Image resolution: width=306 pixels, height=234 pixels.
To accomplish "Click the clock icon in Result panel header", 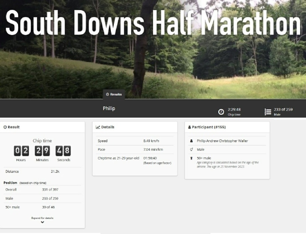I will click(5, 127).
